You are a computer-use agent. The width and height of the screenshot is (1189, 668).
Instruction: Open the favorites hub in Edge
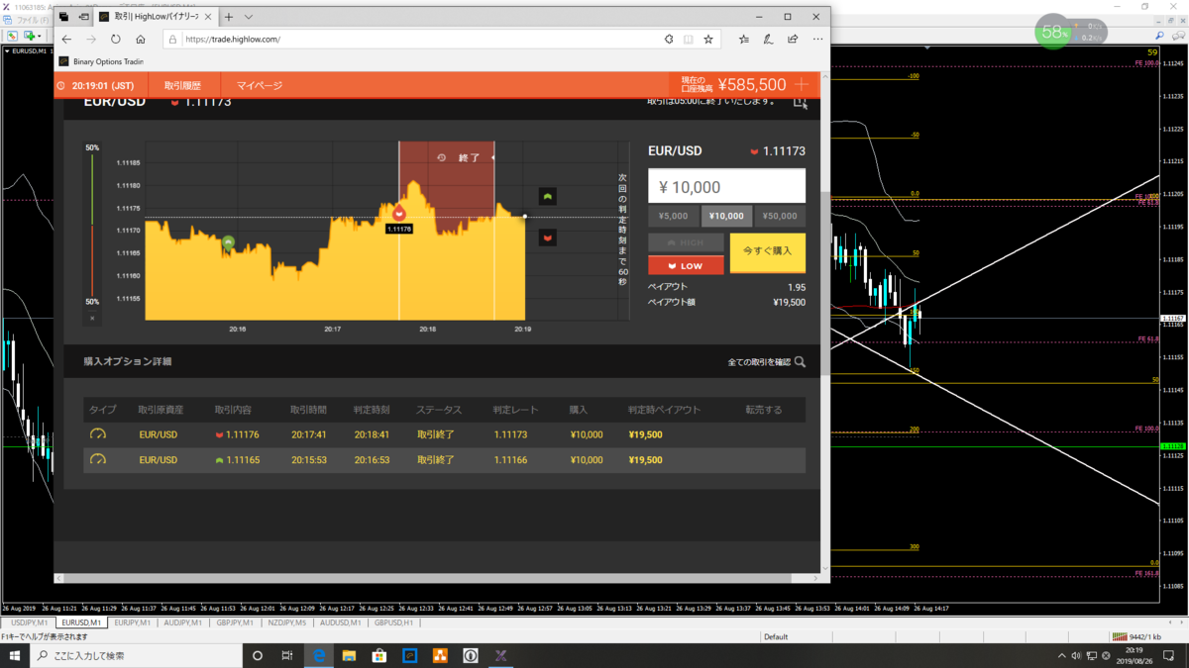(744, 40)
